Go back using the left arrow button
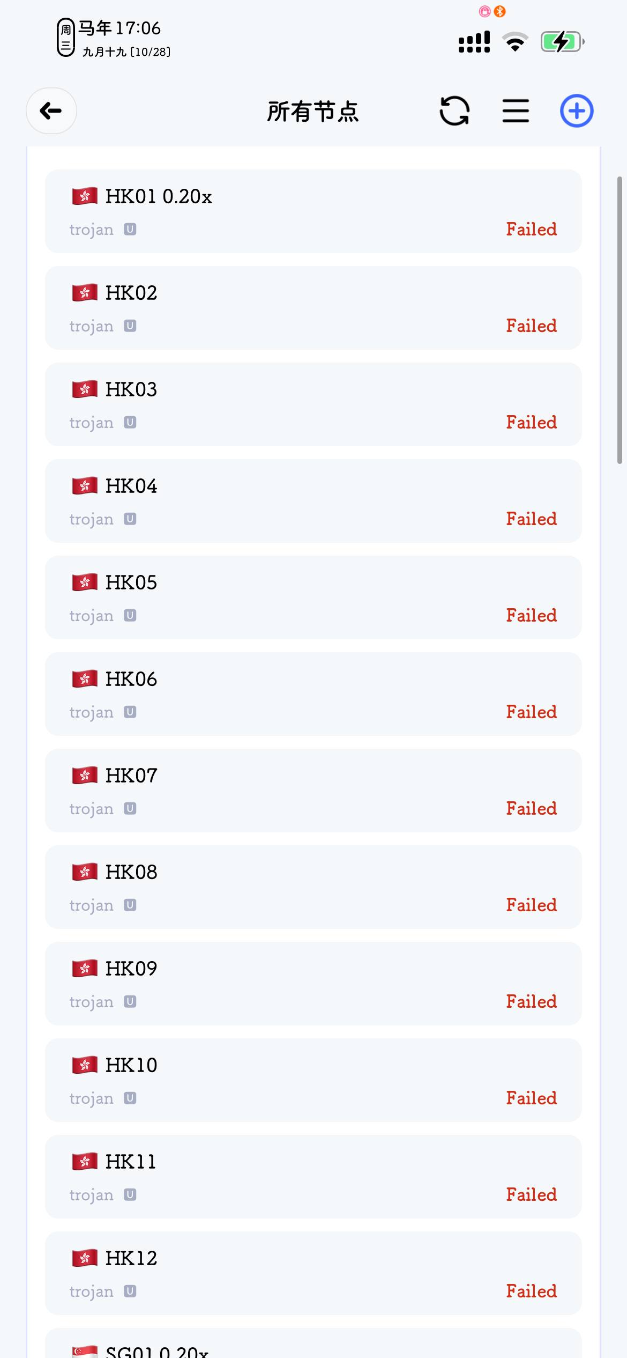 pos(51,111)
